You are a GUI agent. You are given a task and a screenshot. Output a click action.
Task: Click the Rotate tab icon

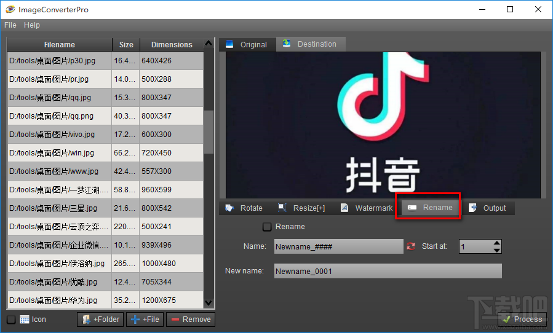tap(229, 208)
